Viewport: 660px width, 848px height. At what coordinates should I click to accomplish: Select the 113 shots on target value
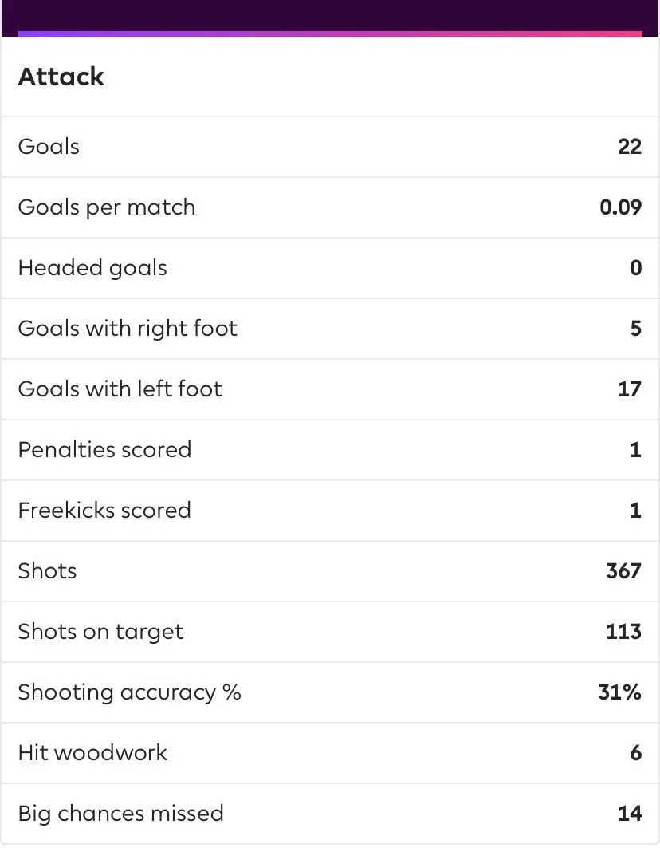coord(623,632)
